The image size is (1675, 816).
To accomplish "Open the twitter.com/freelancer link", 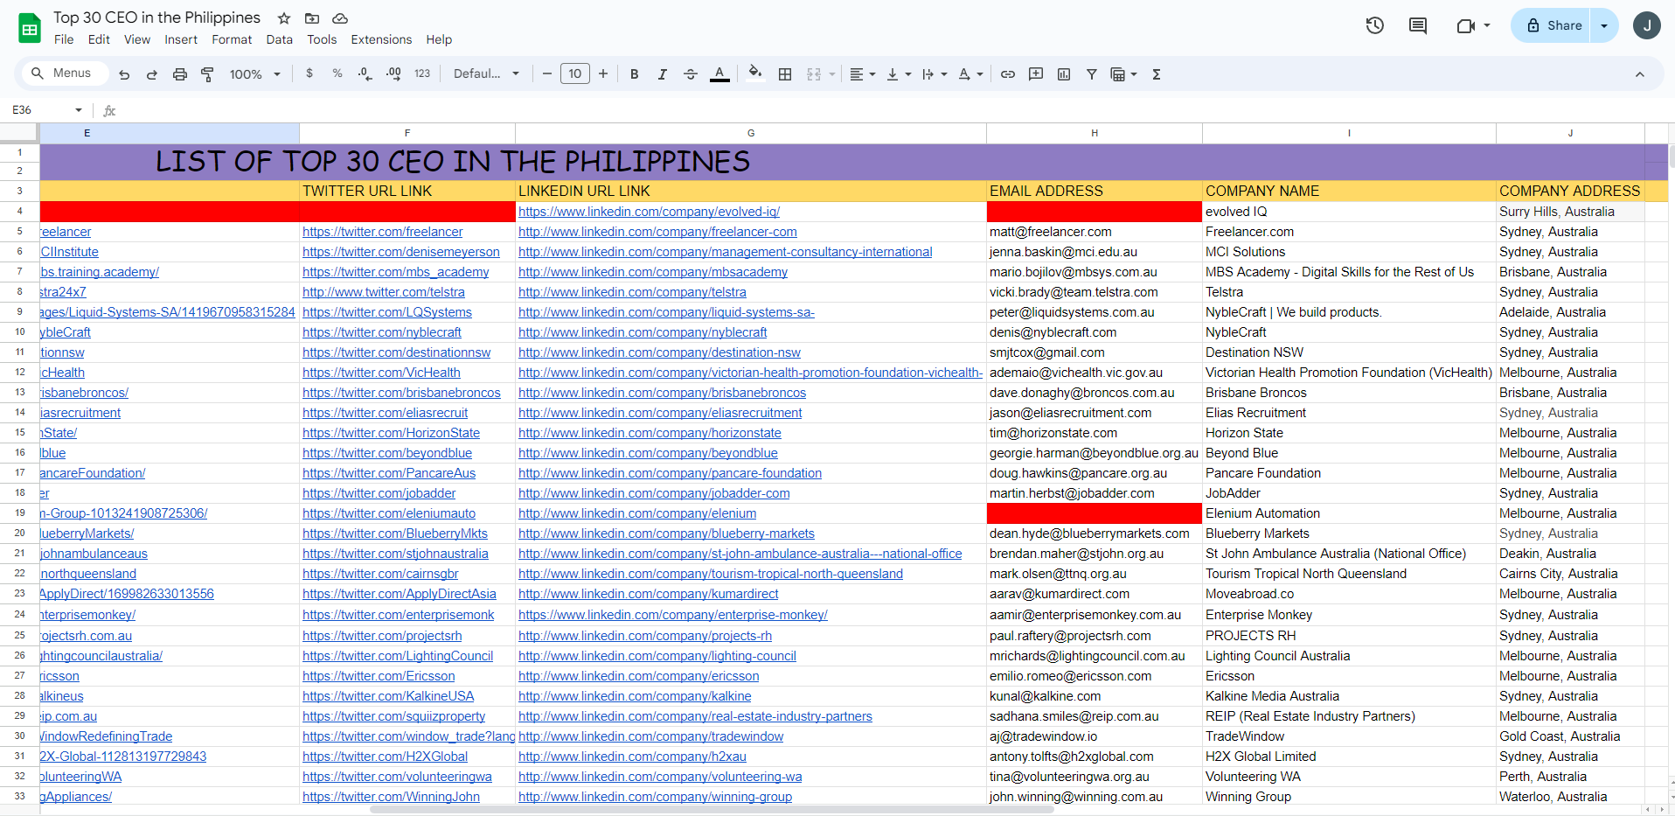I will pyautogui.click(x=383, y=232).
